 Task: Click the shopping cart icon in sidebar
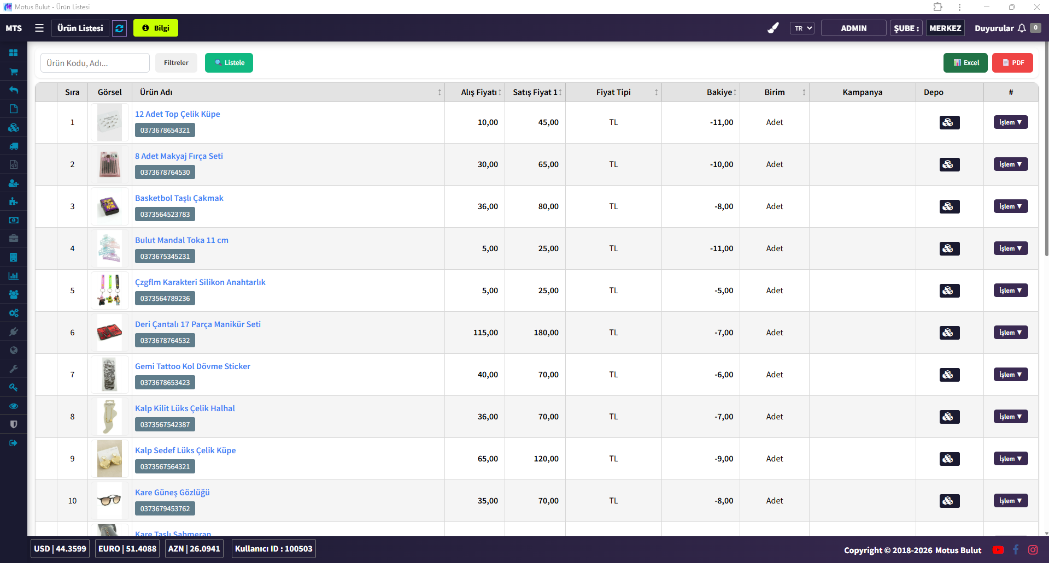pyautogui.click(x=14, y=72)
